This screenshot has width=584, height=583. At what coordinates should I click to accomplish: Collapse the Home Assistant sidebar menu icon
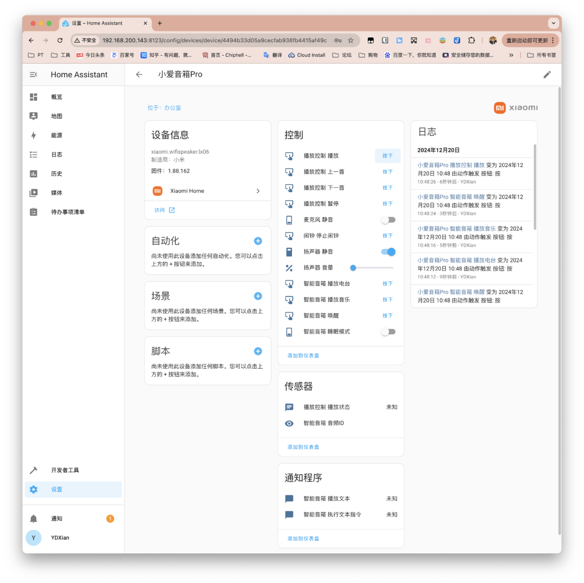34,75
